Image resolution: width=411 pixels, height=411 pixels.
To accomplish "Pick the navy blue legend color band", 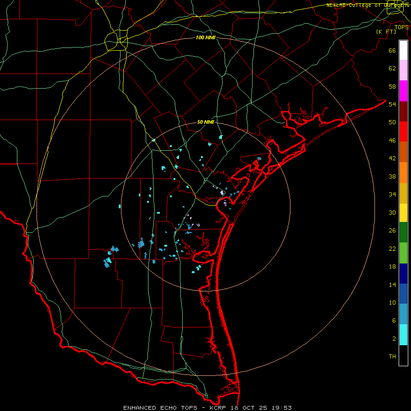I will 403,274.
